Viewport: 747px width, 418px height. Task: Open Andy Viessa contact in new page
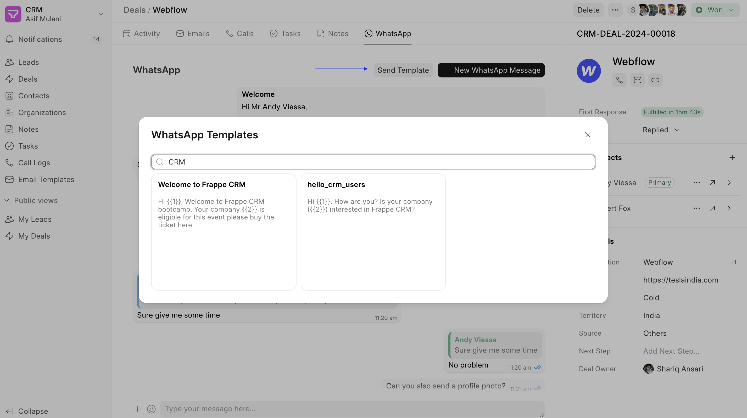(712, 183)
